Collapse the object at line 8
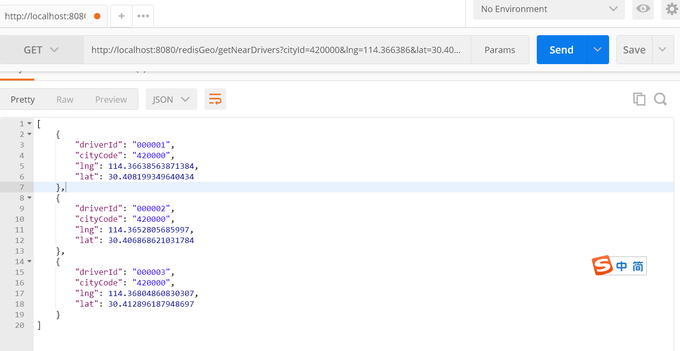 coord(29,198)
